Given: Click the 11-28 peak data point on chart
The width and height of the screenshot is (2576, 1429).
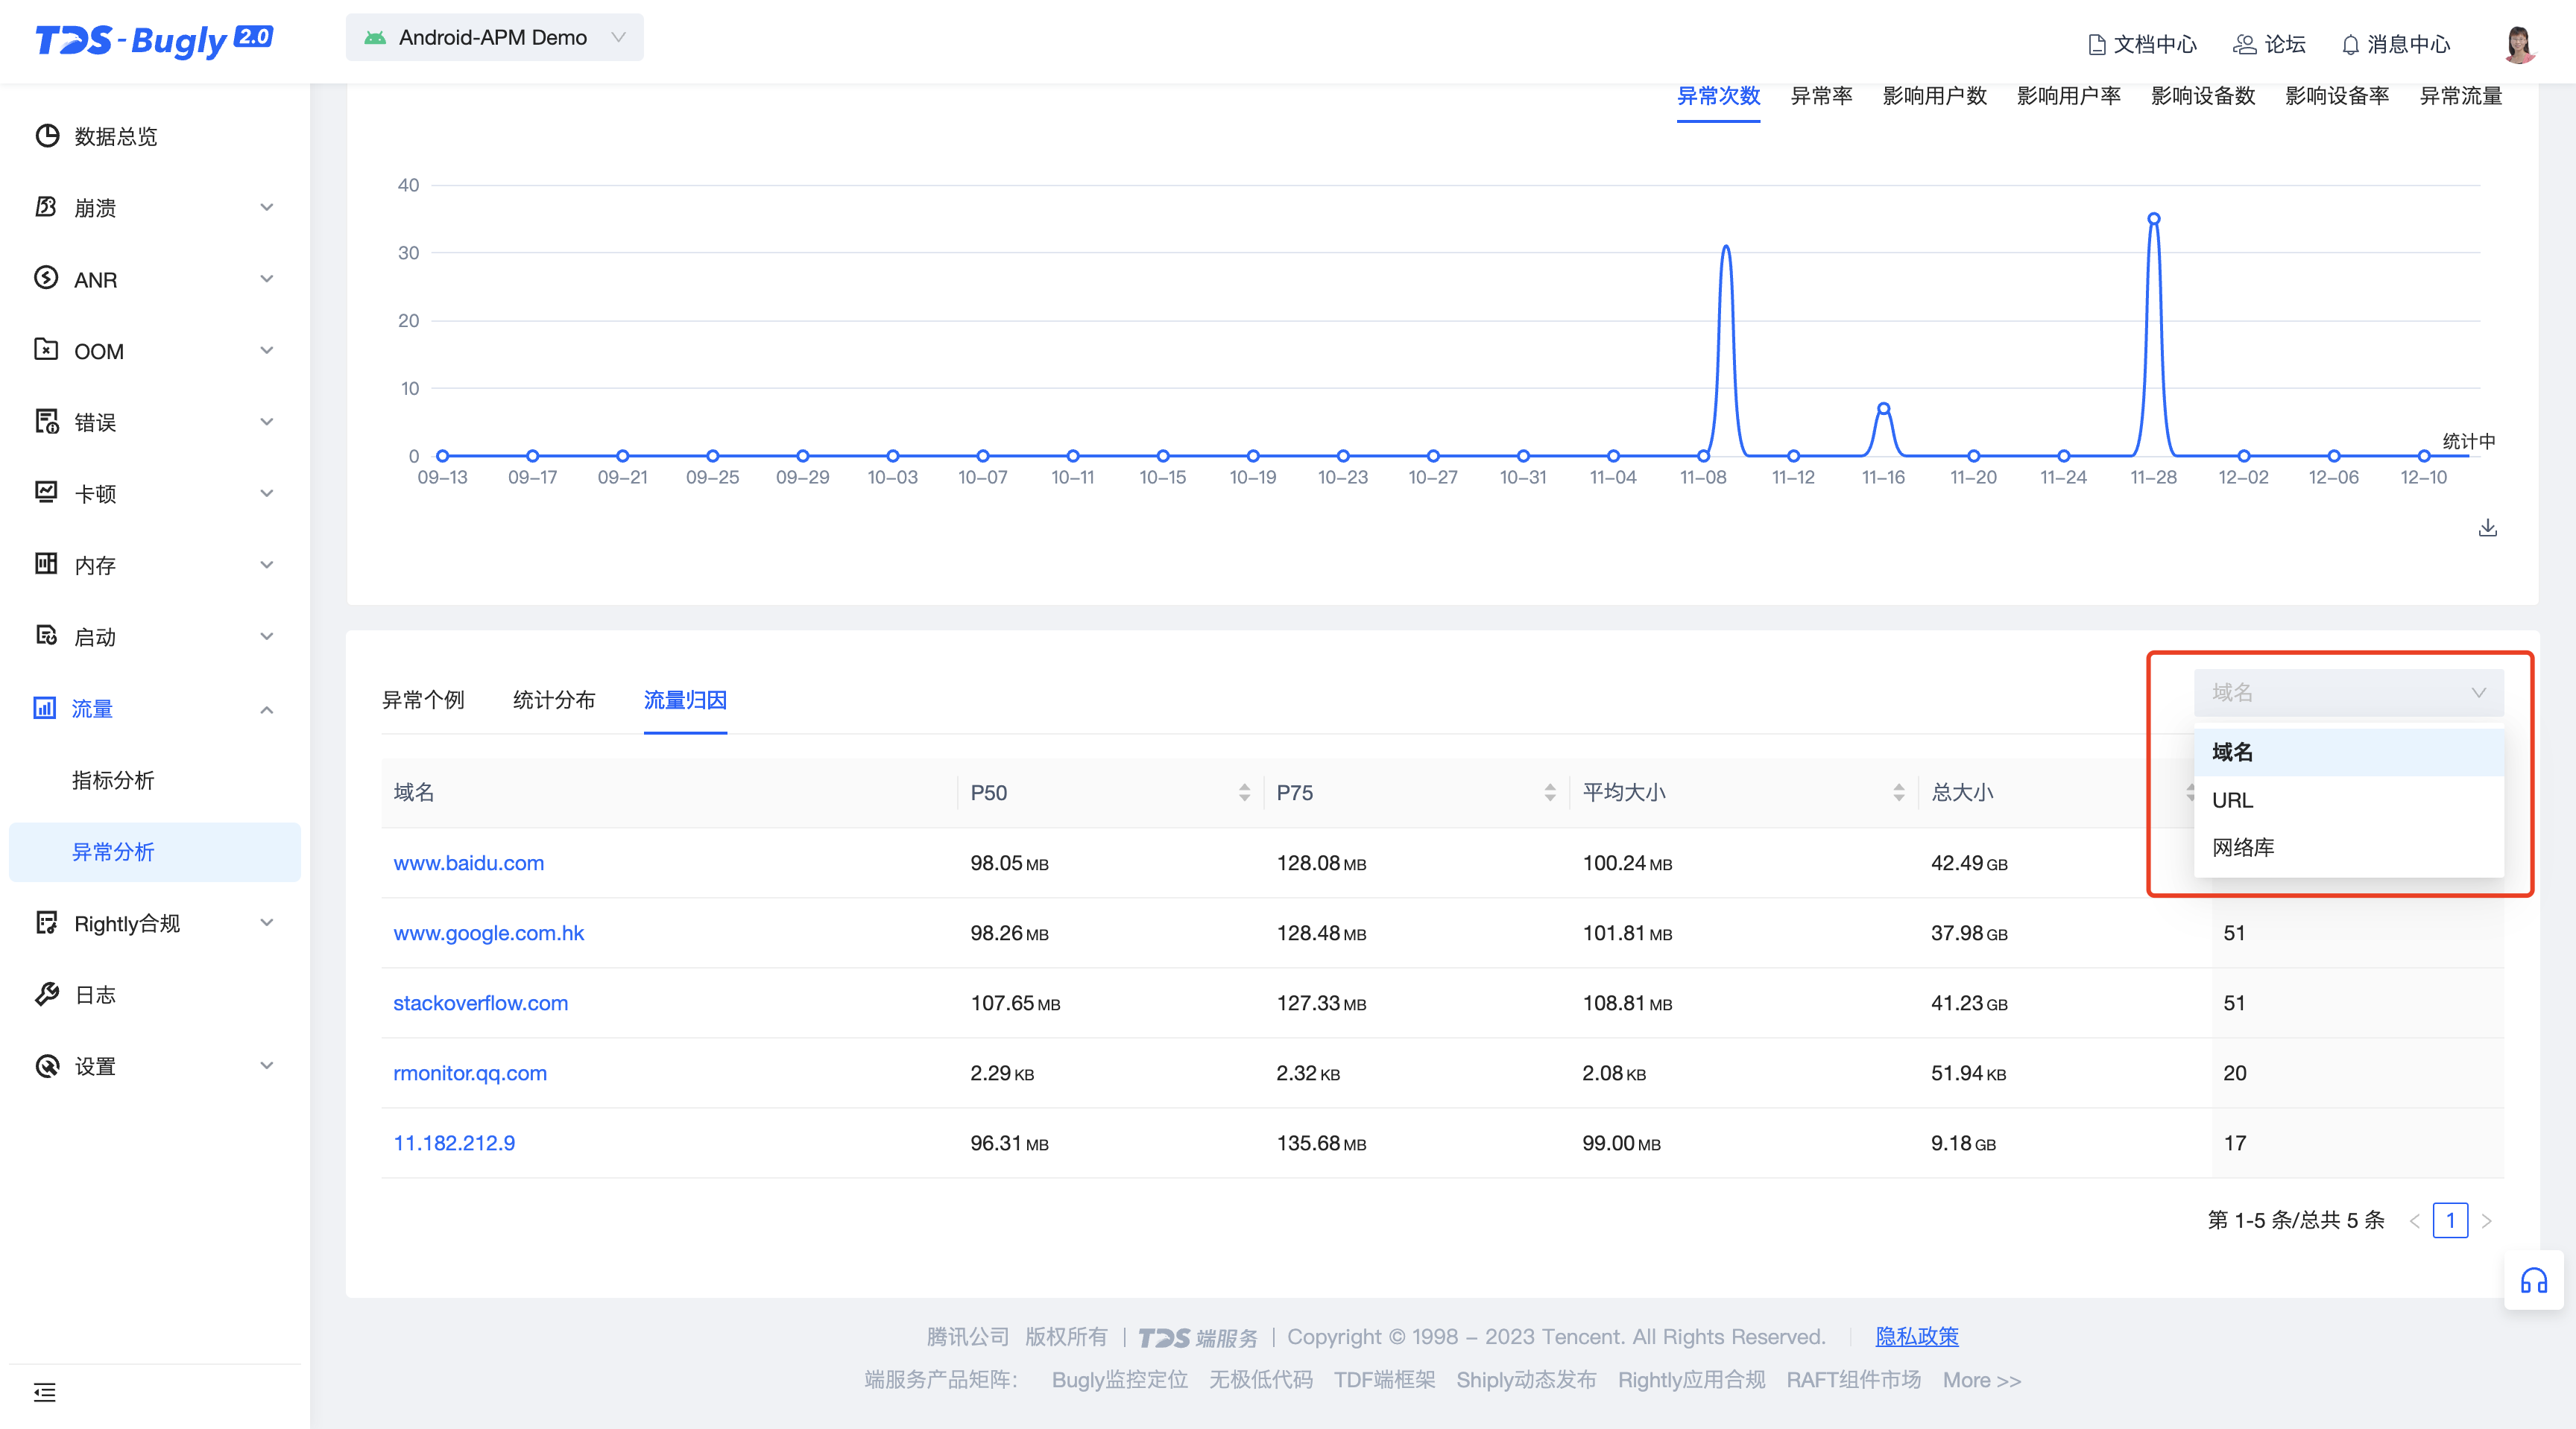Looking at the screenshot, I should (2153, 219).
